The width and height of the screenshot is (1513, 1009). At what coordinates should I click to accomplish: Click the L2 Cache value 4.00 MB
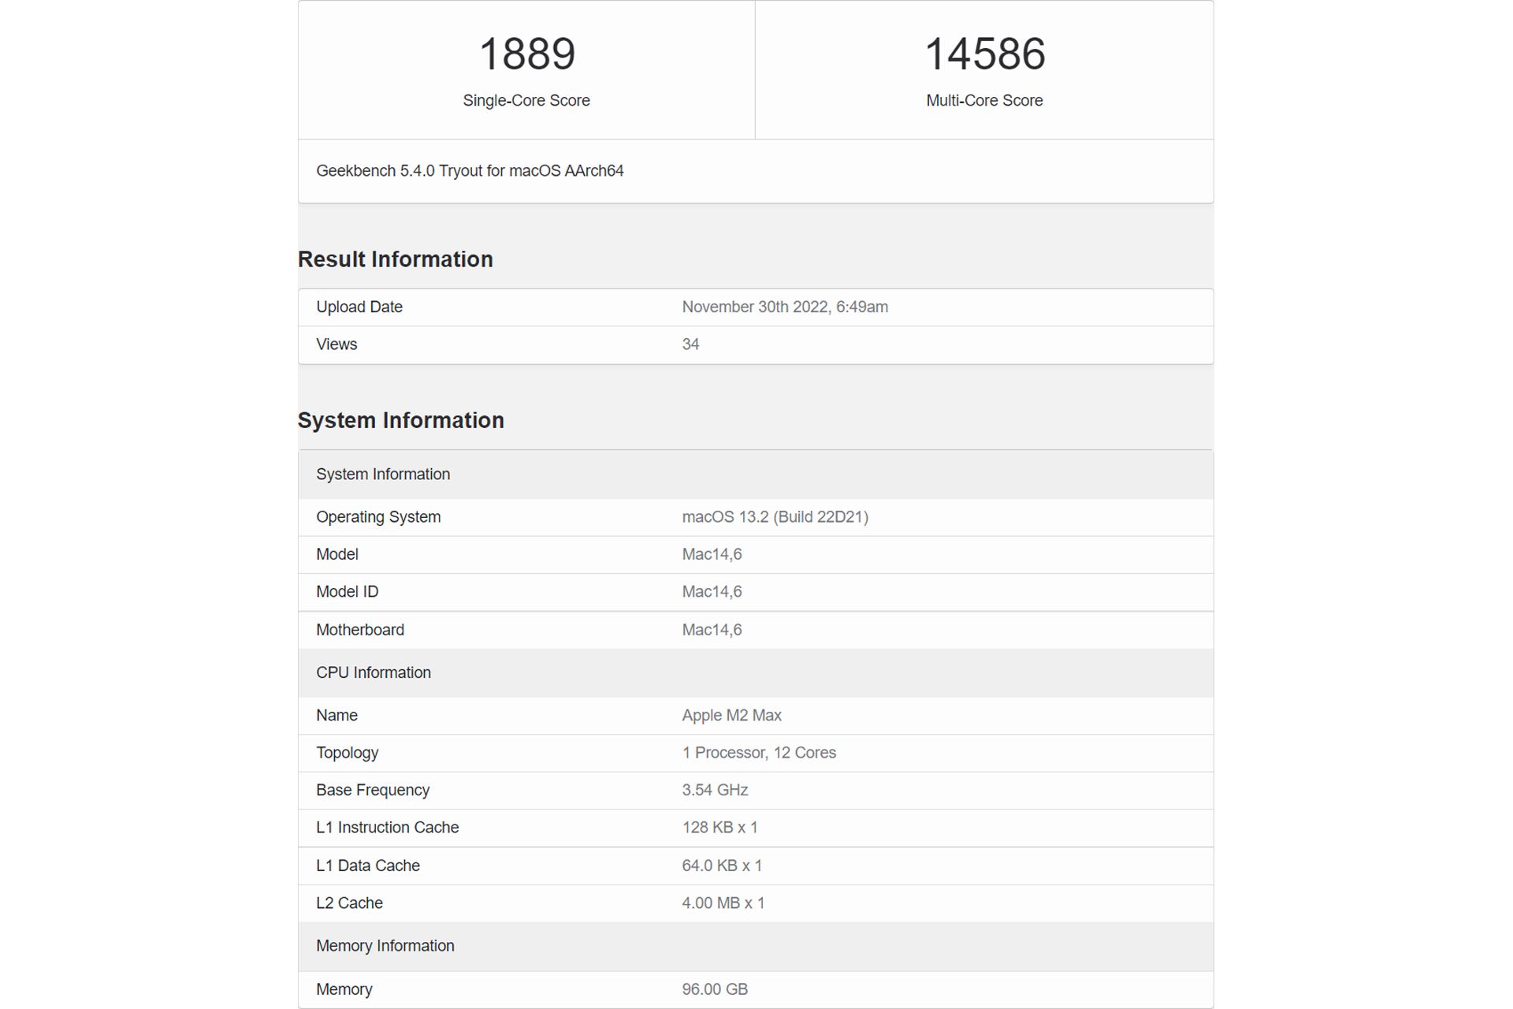(723, 903)
